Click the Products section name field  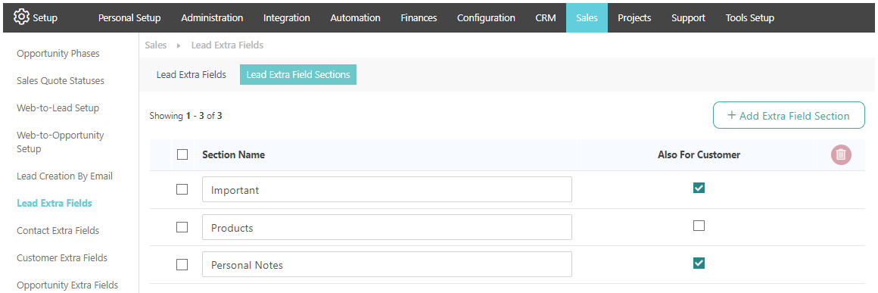(x=387, y=227)
